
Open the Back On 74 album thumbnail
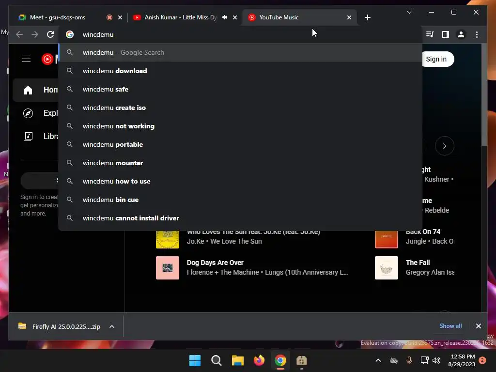(386, 239)
